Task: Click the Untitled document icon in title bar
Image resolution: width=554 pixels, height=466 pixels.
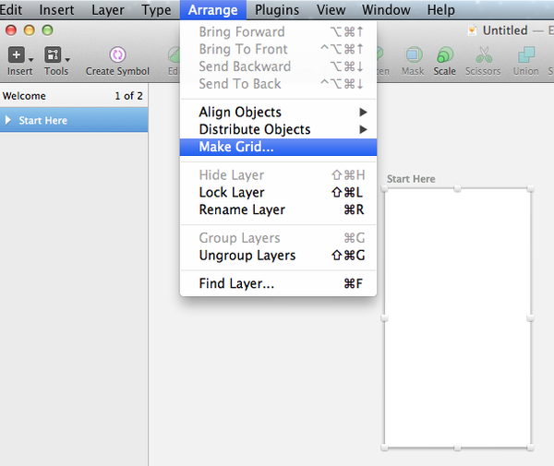Action: 472,30
